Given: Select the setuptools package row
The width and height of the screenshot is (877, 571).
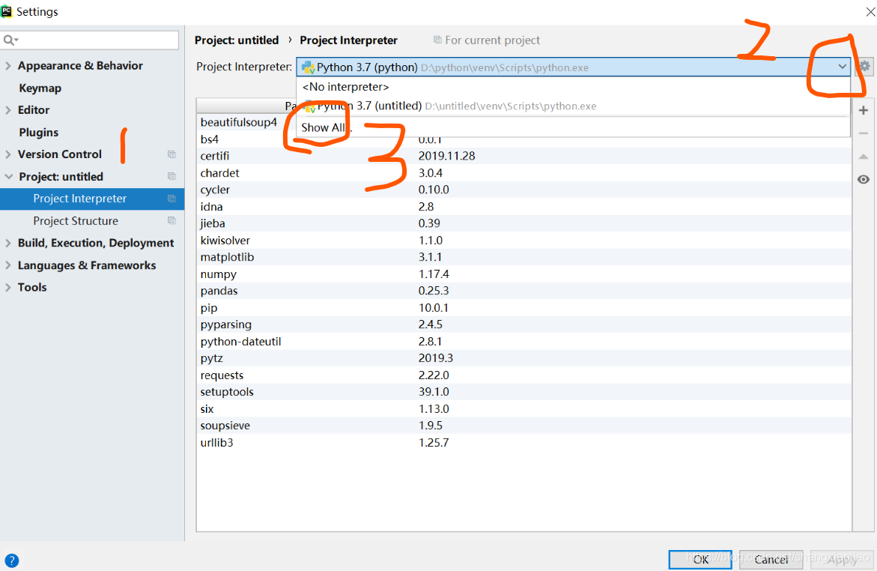Looking at the screenshot, I should tap(524, 392).
